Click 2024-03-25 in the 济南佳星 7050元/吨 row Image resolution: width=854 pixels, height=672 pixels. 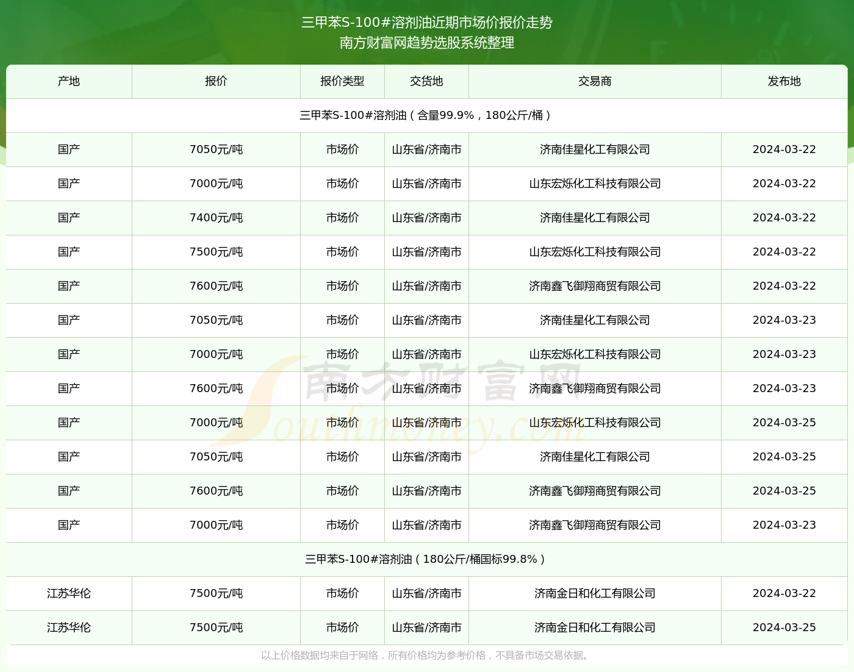784,457
